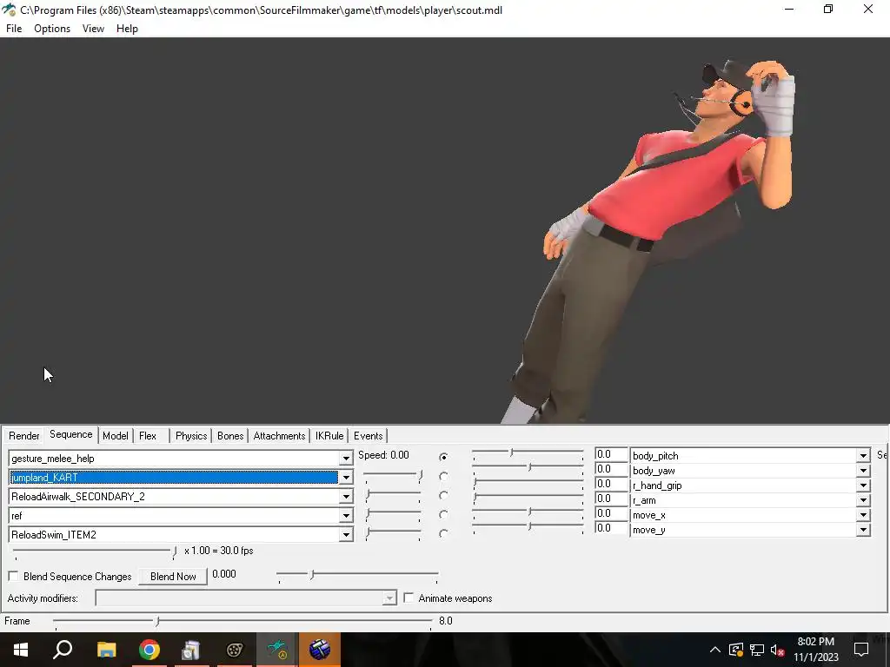The image size is (890, 667).
Task: Switch to the Bones tab
Action: pos(230,436)
